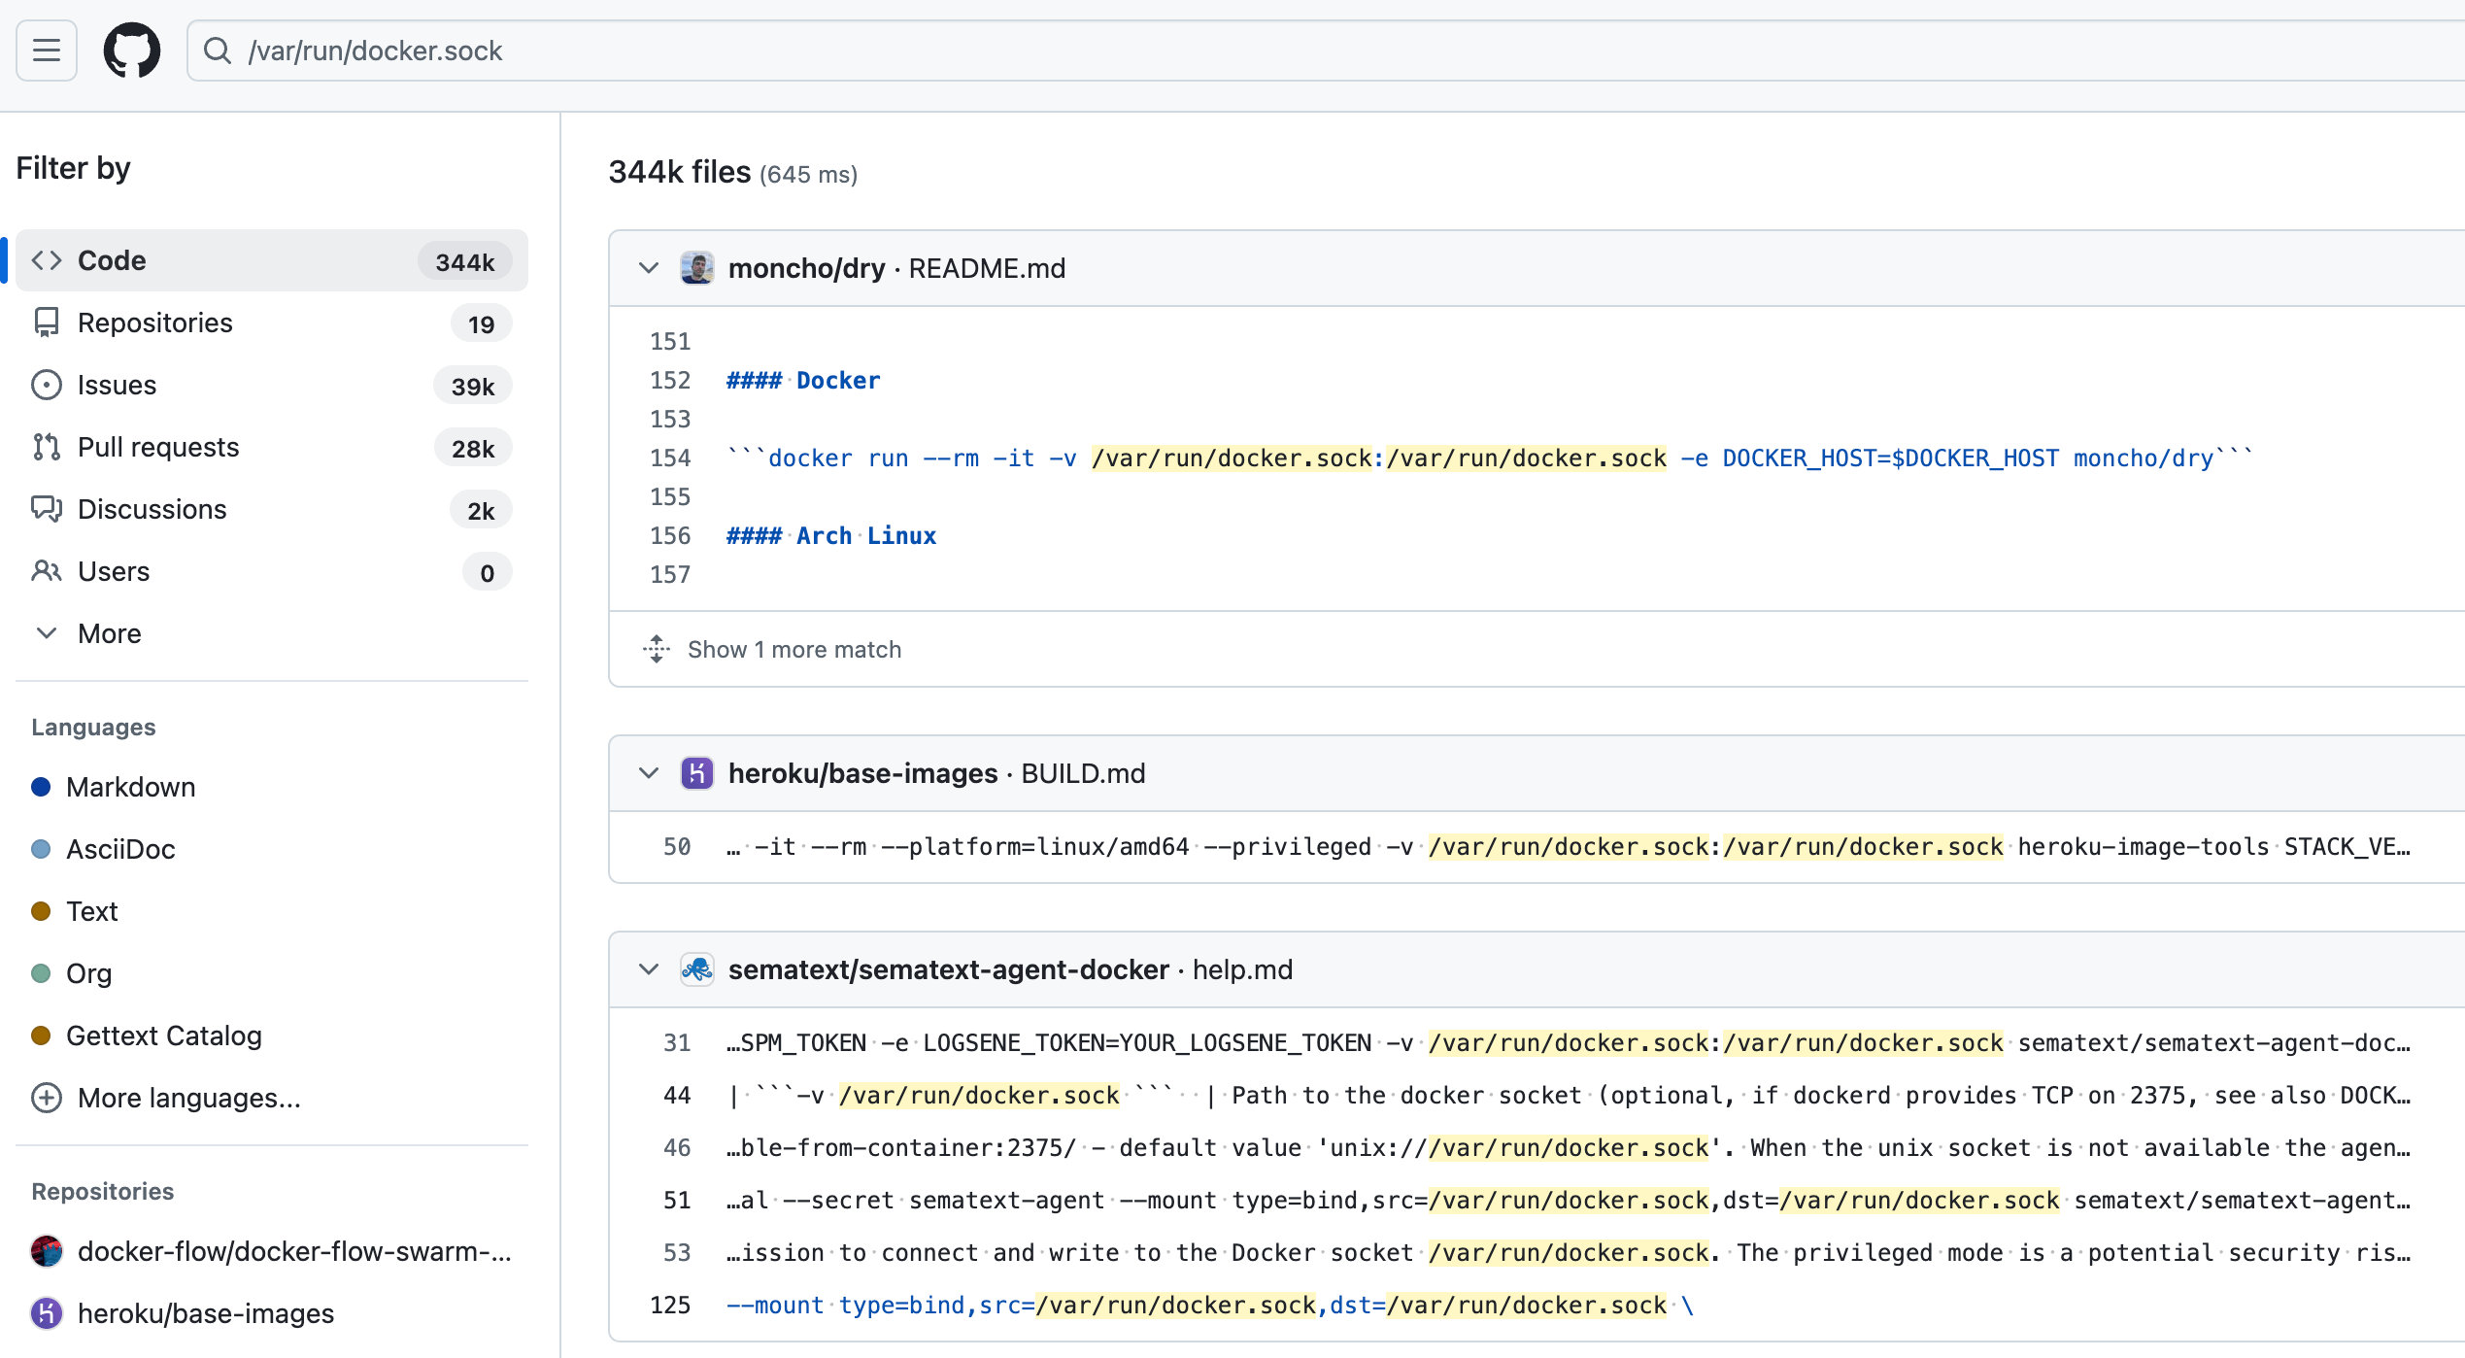Open sematext/sematext-agent-docker repository link
Viewport: 2465px width, 1358px height.
pos(948,969)
